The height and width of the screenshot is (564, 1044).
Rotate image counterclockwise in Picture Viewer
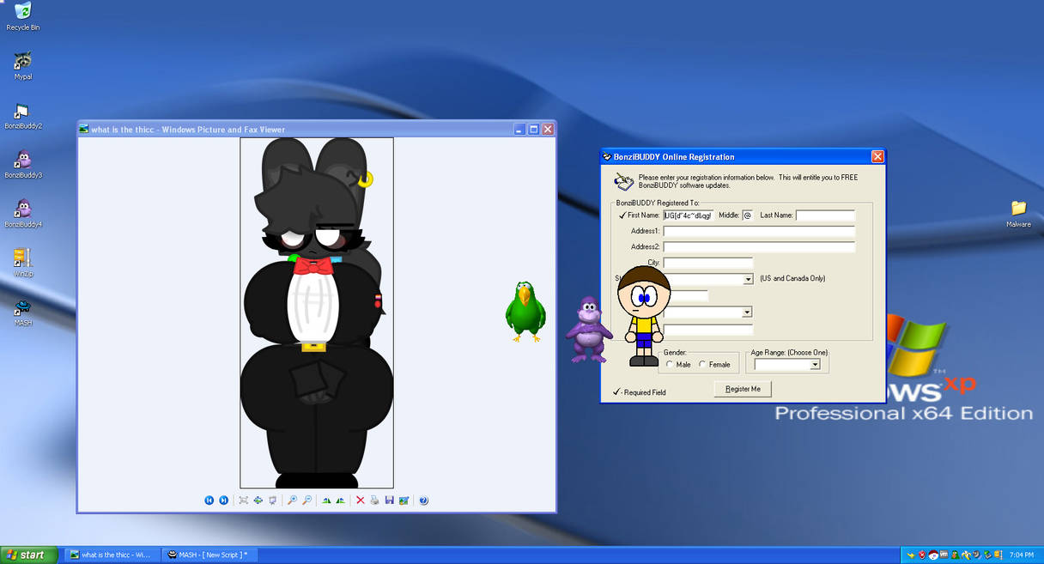(341, 500)
